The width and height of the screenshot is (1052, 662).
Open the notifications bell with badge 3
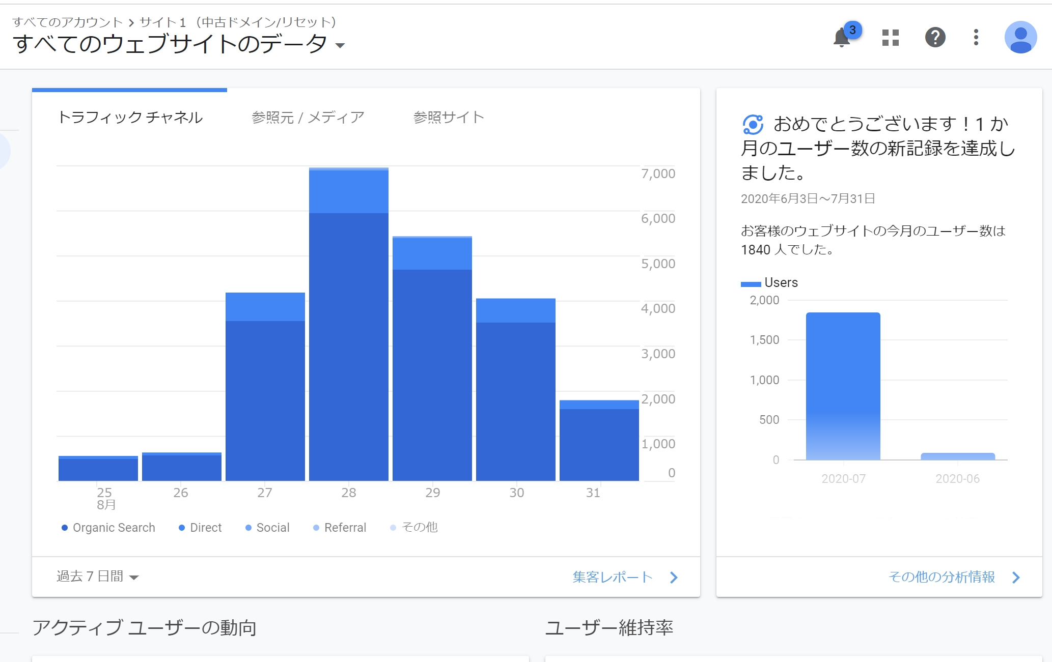coord(842,38)
